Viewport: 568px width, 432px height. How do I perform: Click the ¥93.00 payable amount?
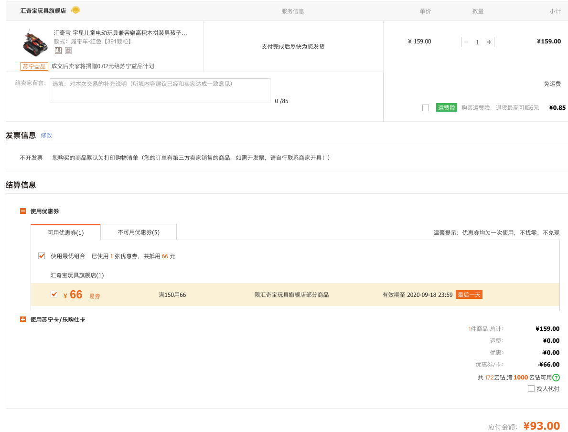(x=542, y=426)
